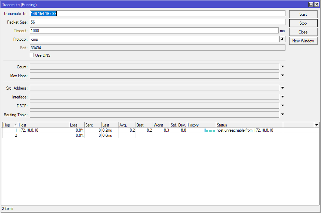Open a New Window
Image resolution: width=321 pixels, height=213 pixels.
click(303, 41)
